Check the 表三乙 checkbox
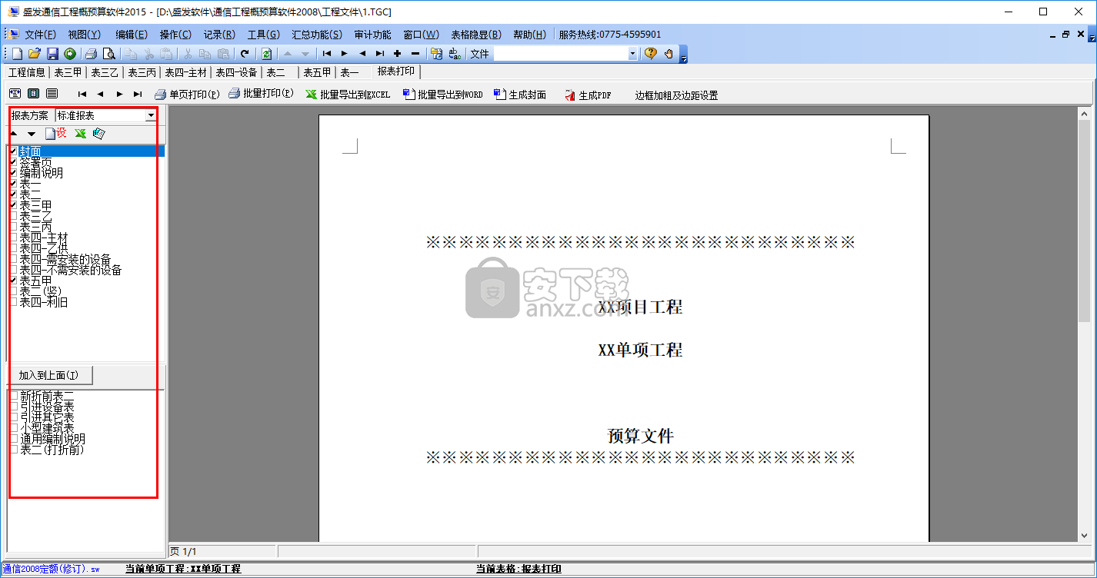This screenshot has height=578, width=1097. pyautogui.click(x=13, y=216)
